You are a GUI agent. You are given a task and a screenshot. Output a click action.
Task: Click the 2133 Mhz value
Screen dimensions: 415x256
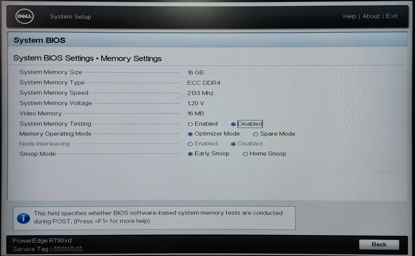[200, 93]
